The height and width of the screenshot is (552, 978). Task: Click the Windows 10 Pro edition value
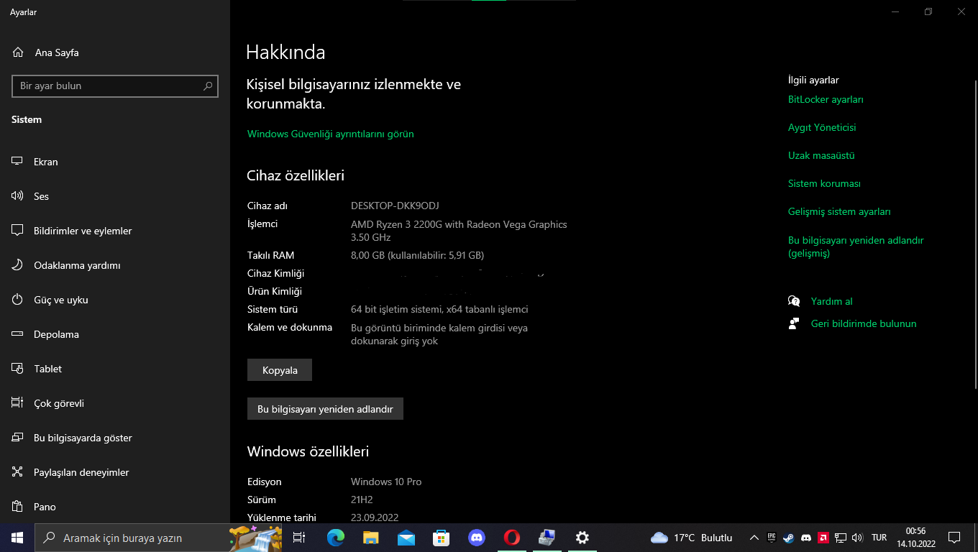(386, 482)
